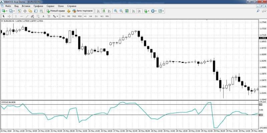
Task: Click the current price label on the price scale
Action: pyautogui.click(x=262, y=38)
